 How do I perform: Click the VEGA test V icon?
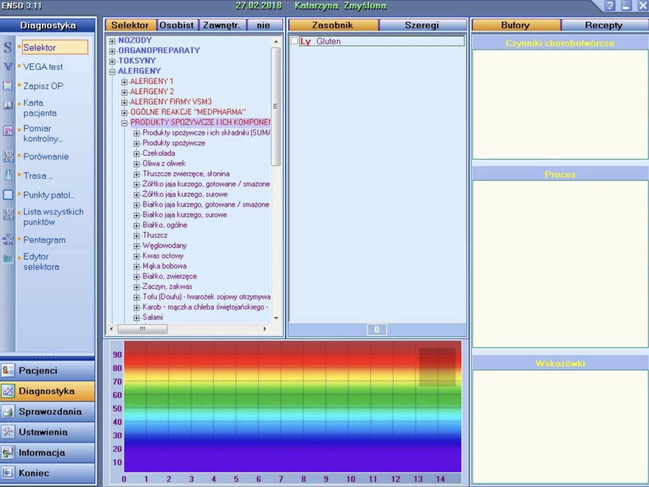[7, 67]
